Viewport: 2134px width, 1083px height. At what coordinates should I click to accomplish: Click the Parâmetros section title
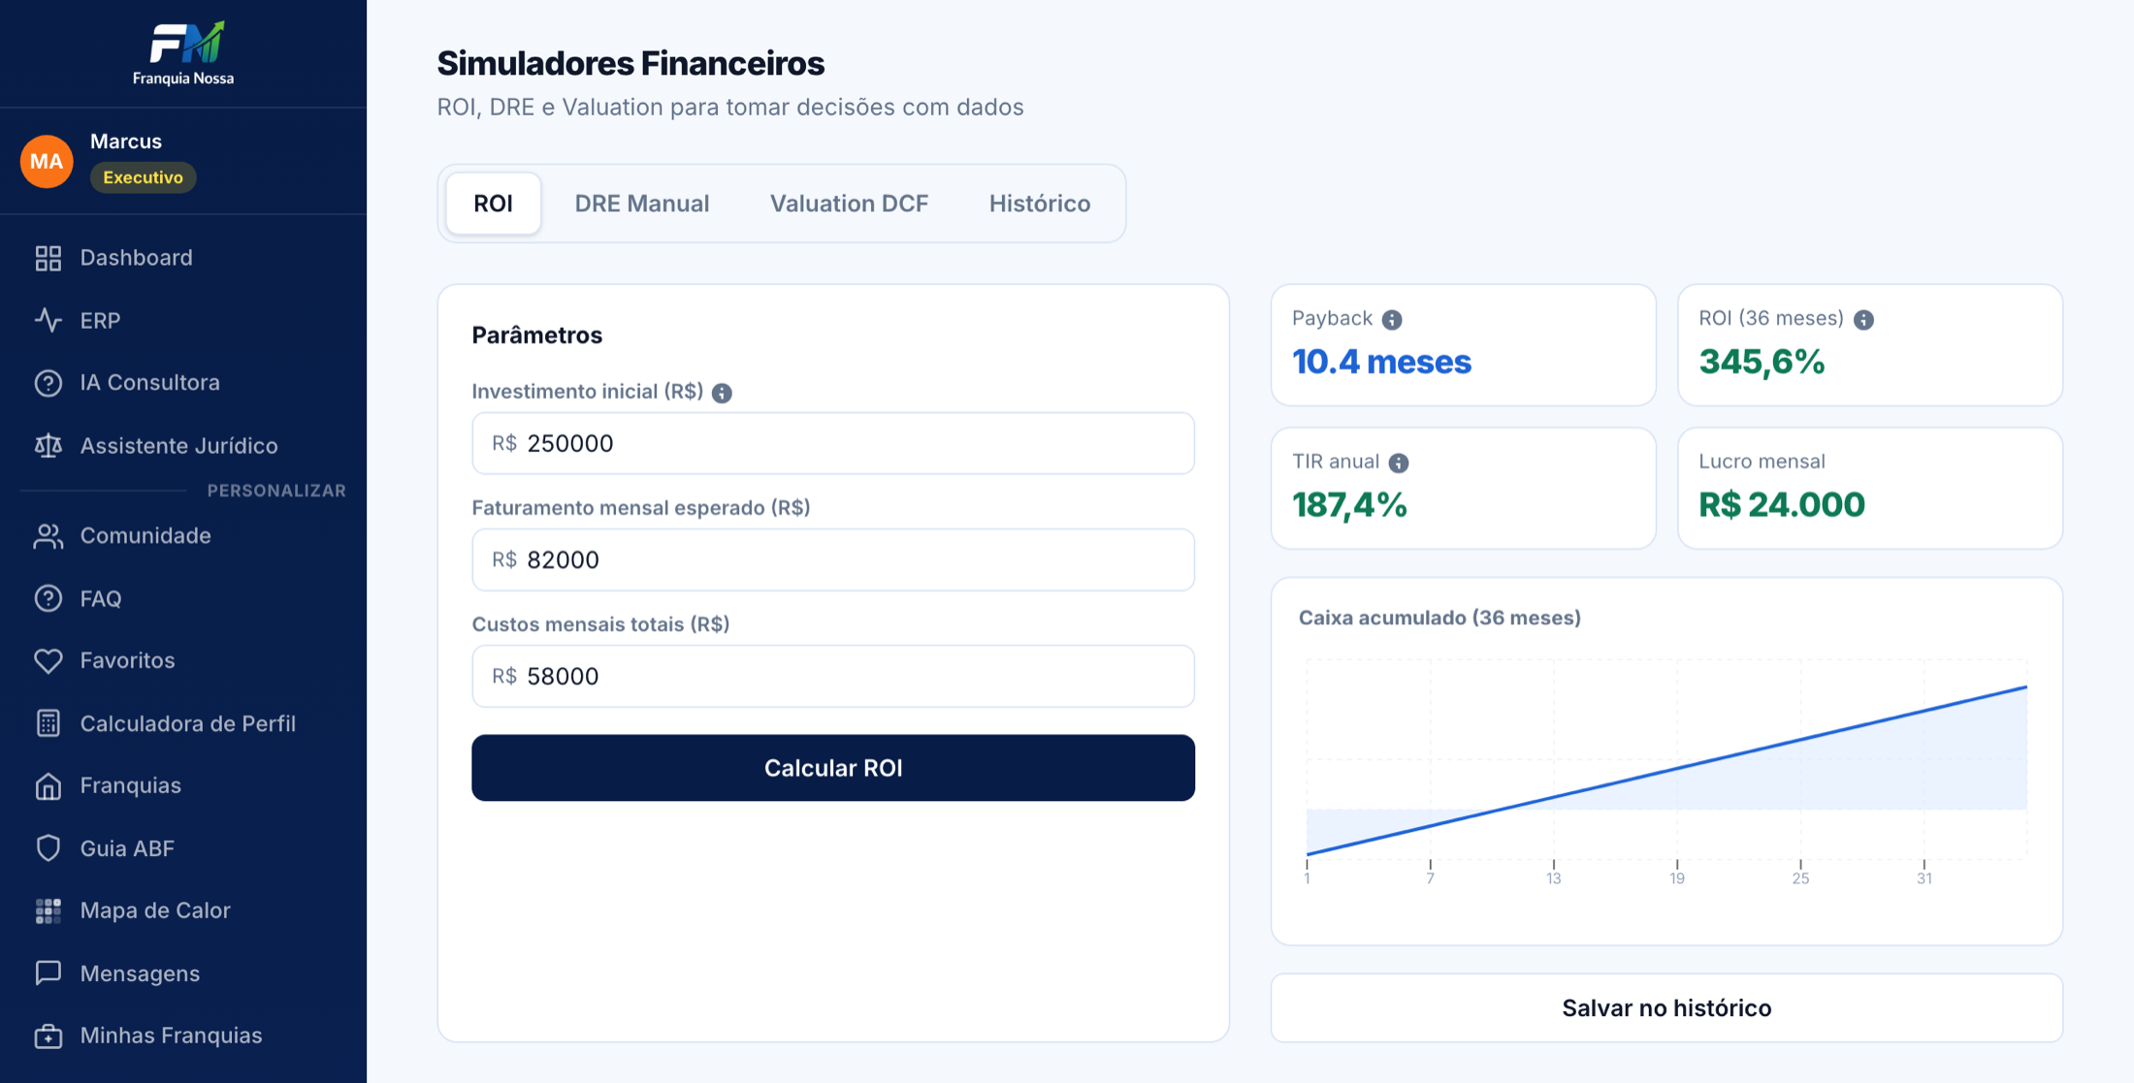(536, 335)
